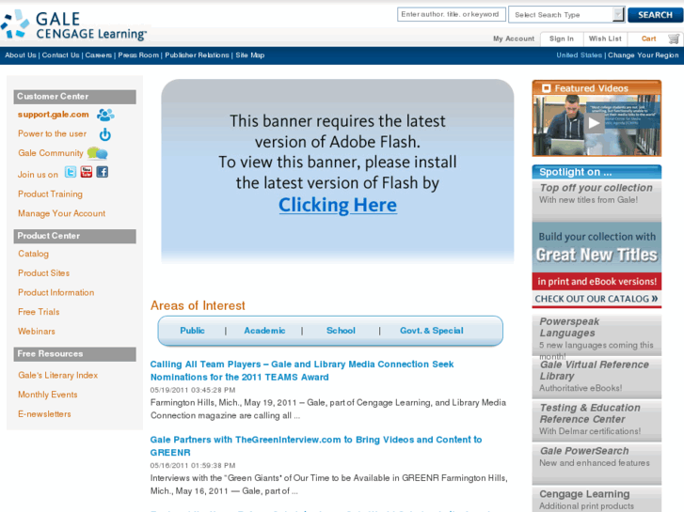This screenshot has height=512, width=684.
Task: Open the Select Search Type dropdown
Action: 566,15
